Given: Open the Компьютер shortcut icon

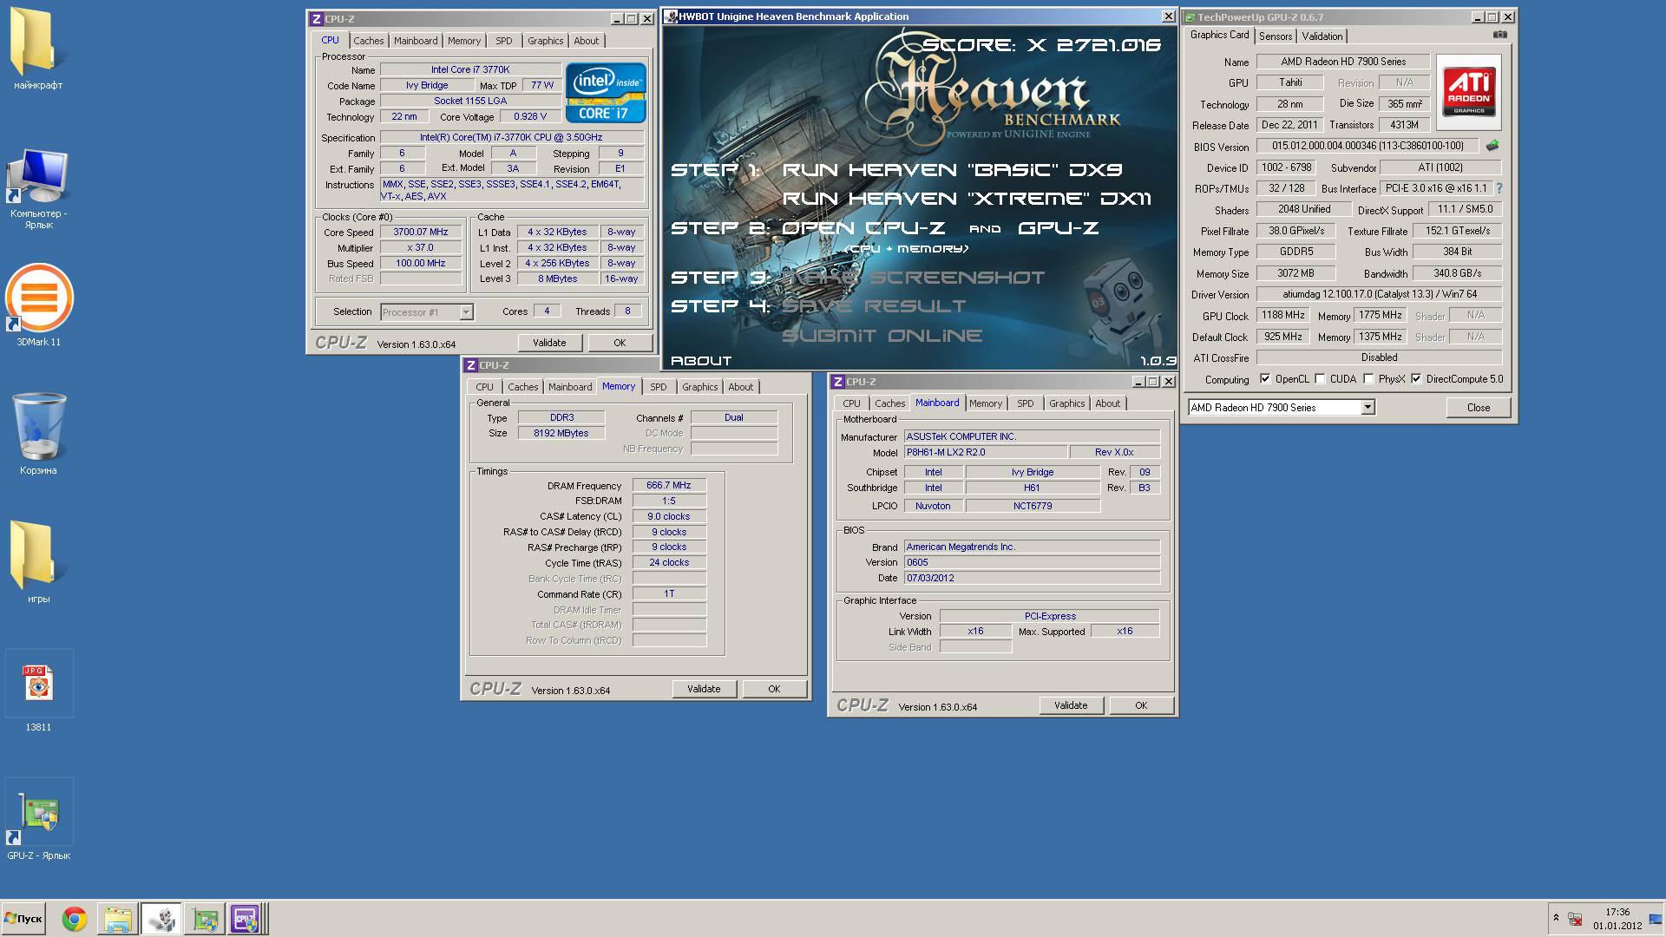Looking at the screenshot, I should pyautogui.click(x=37, y=188).
